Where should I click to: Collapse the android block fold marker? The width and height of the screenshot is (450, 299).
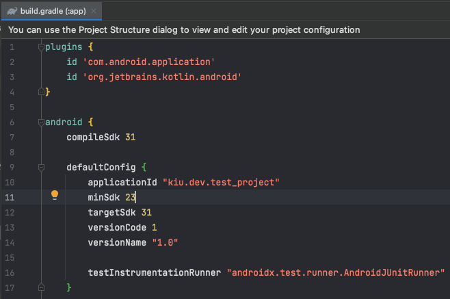pos(41,122)
